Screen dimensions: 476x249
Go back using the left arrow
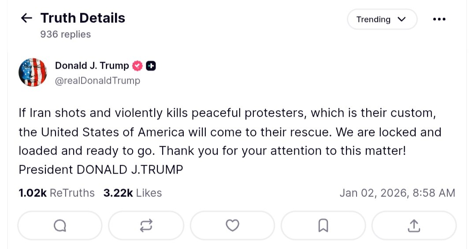pos(26,18)
